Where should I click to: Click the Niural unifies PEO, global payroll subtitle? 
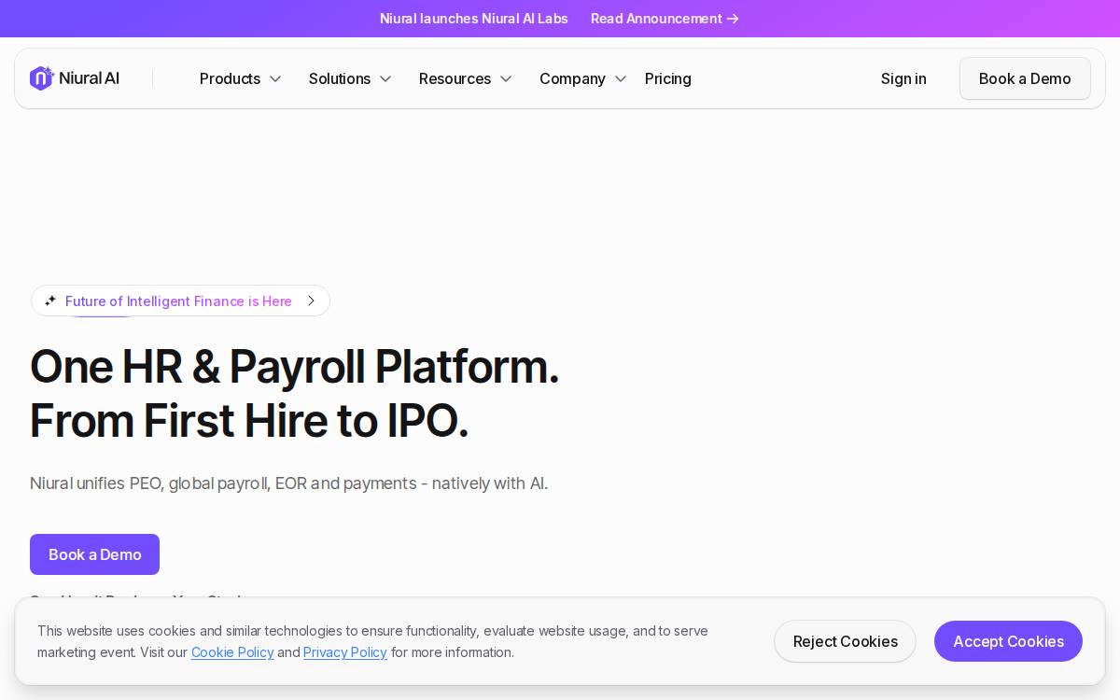288,483
